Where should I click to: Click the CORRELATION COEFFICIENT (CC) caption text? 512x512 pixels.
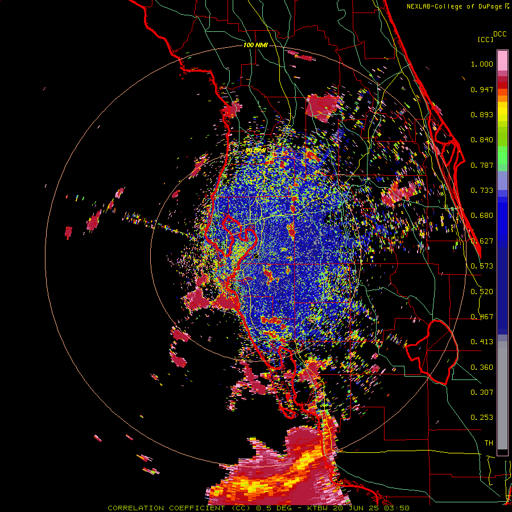[179, 508]
